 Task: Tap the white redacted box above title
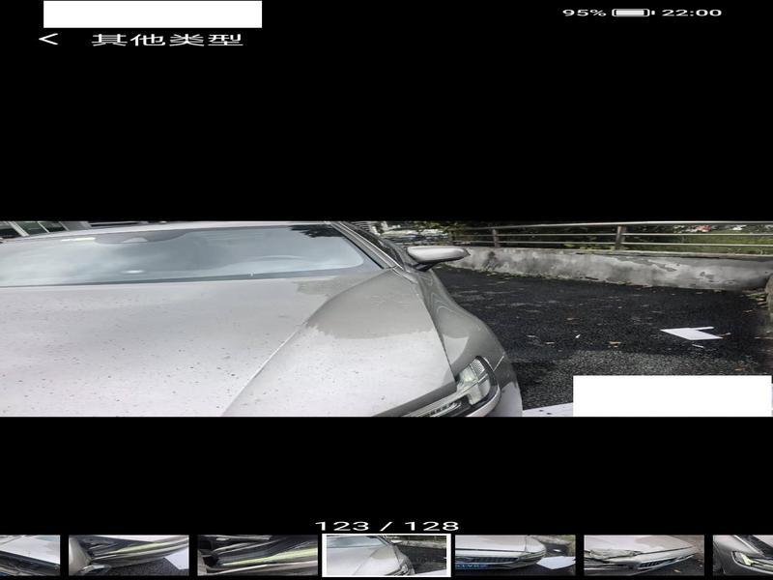[x=153, y=14]
